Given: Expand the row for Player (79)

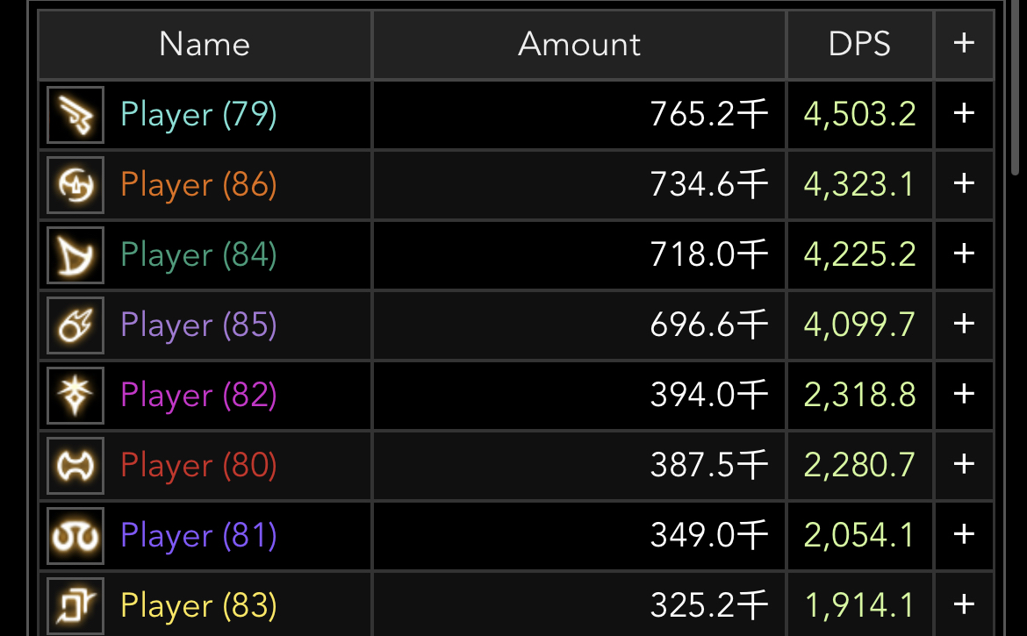Looking at the screenshot, I should click(x=964, y=114).
